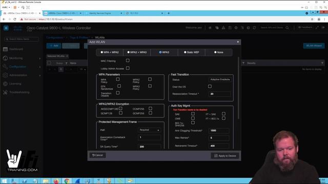The width and height of the screenshot is (328, 184).
Task: Click the browser reload button
Action: (x=15, y=19)
